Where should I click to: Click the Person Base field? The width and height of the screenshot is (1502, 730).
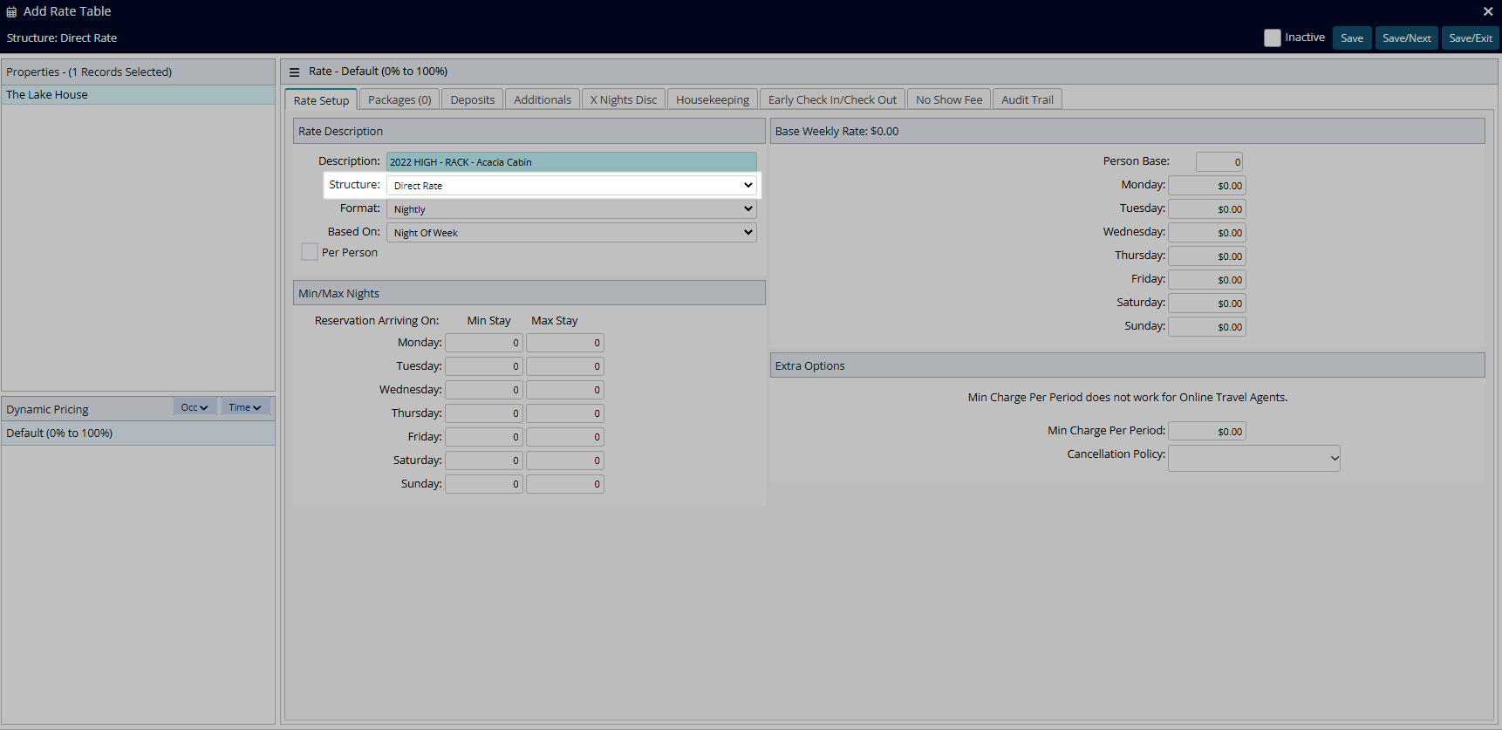tap(1219, 161)
